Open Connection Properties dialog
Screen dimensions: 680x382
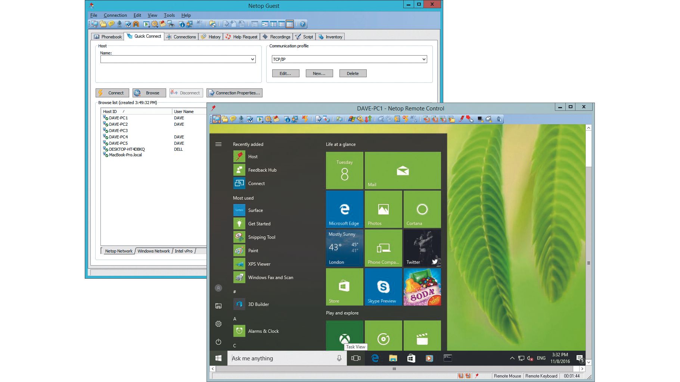tap(235, 93)
